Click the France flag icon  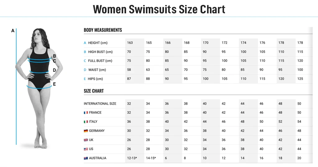86,113
